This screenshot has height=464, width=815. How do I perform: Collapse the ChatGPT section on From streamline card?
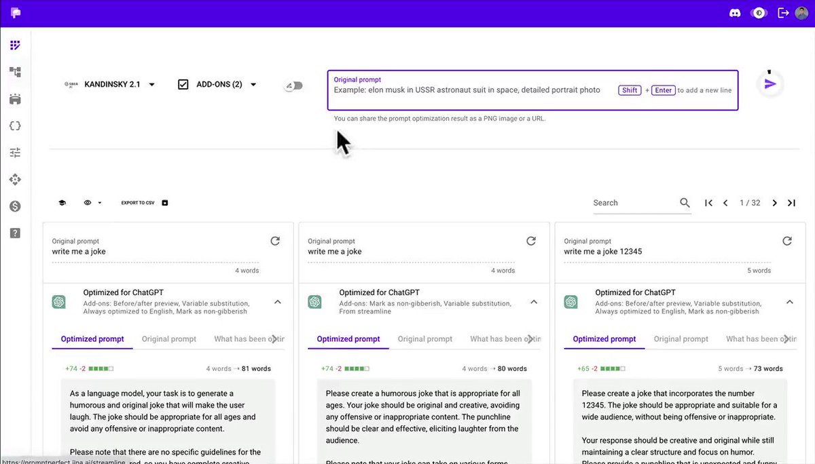coord(534,302)
